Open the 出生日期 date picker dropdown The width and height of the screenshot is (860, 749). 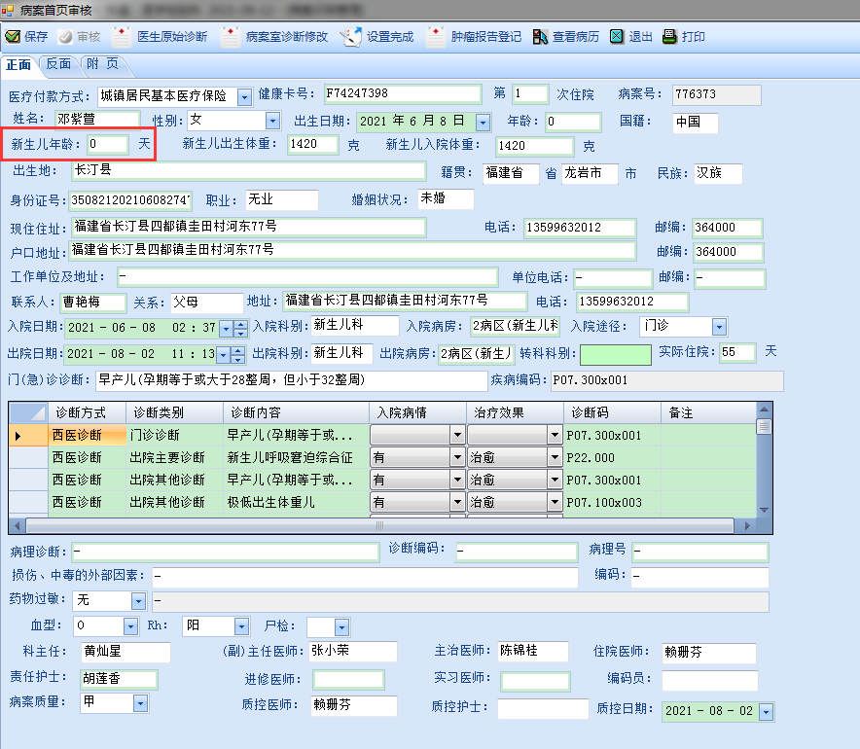(x=484, y=123)
